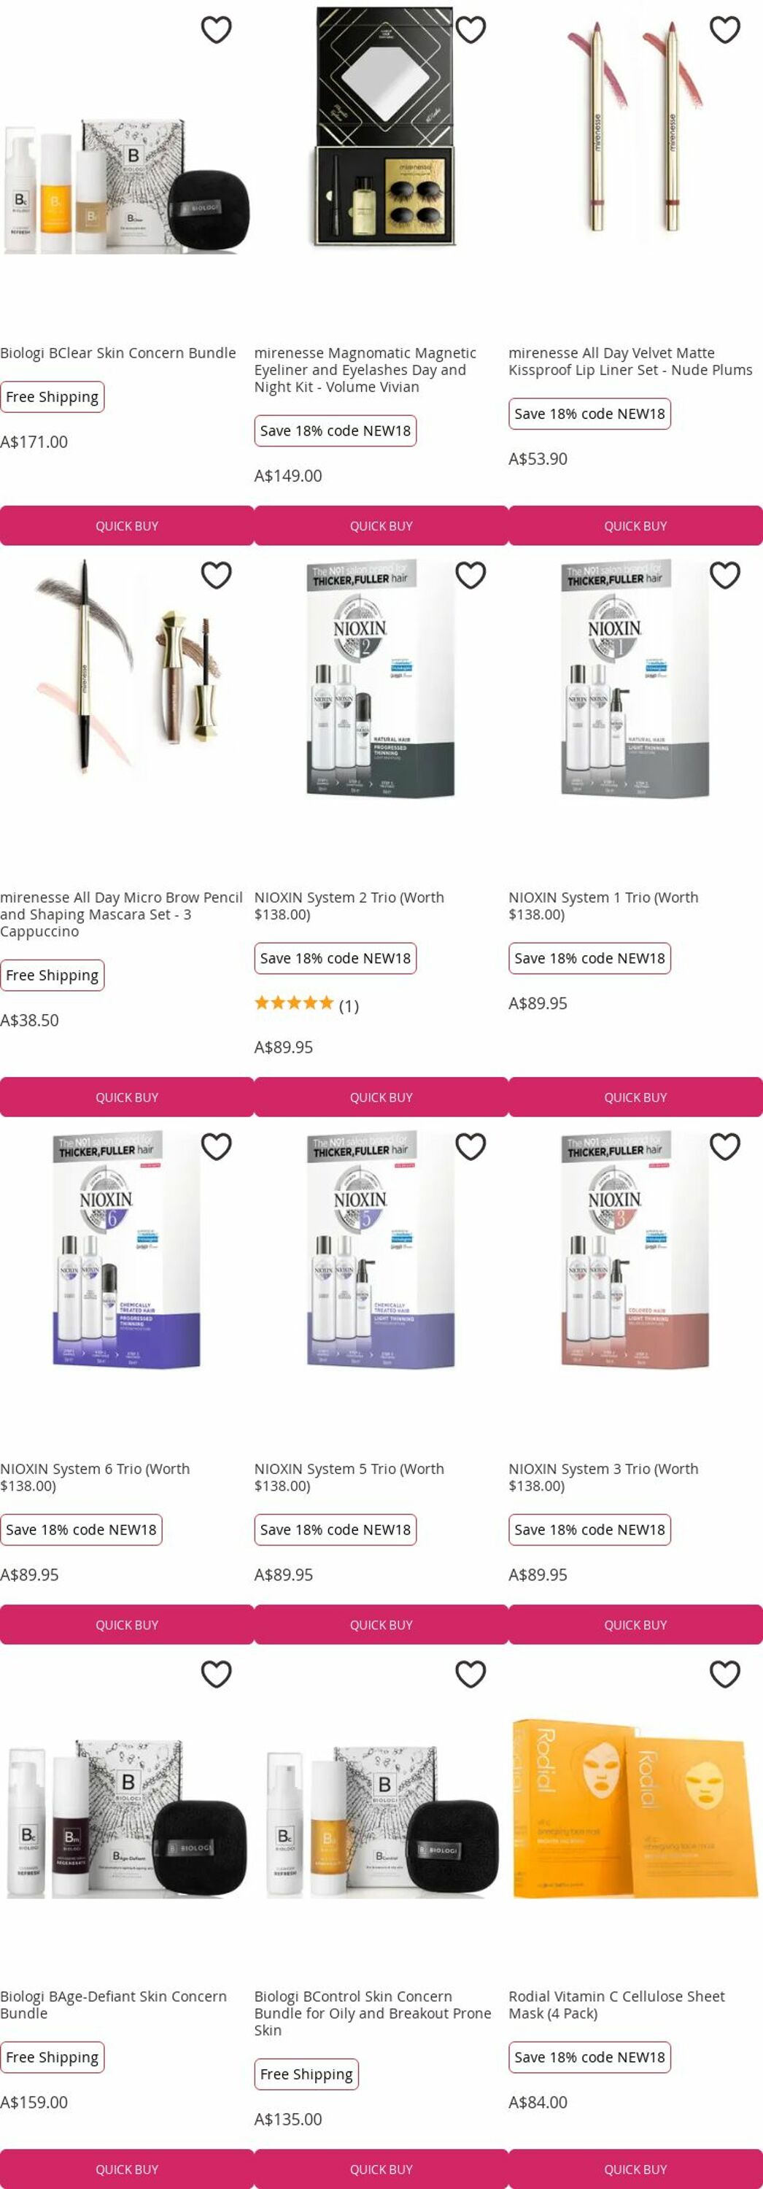Viewport: 763px width, 2189px height.
Task: Heart the NIOXIN System 6 Trio
Action: pyautogui.click(x=216, y=1146)
